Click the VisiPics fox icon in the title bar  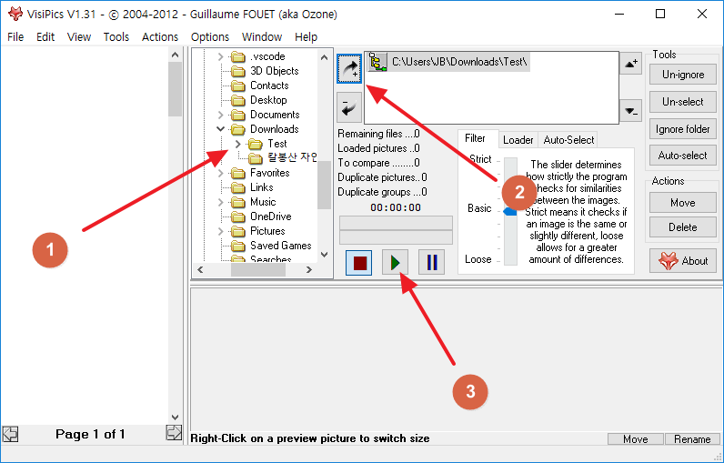(x=15, y=14)
